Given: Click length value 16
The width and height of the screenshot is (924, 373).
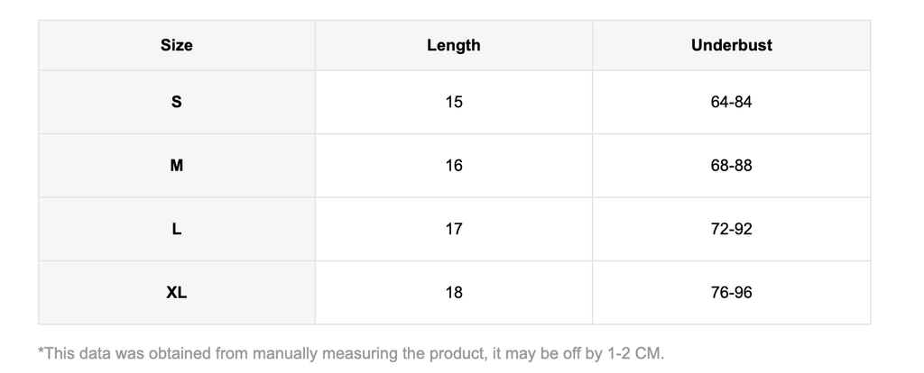Looking at the screenshot, I should [x=453, y=166].
